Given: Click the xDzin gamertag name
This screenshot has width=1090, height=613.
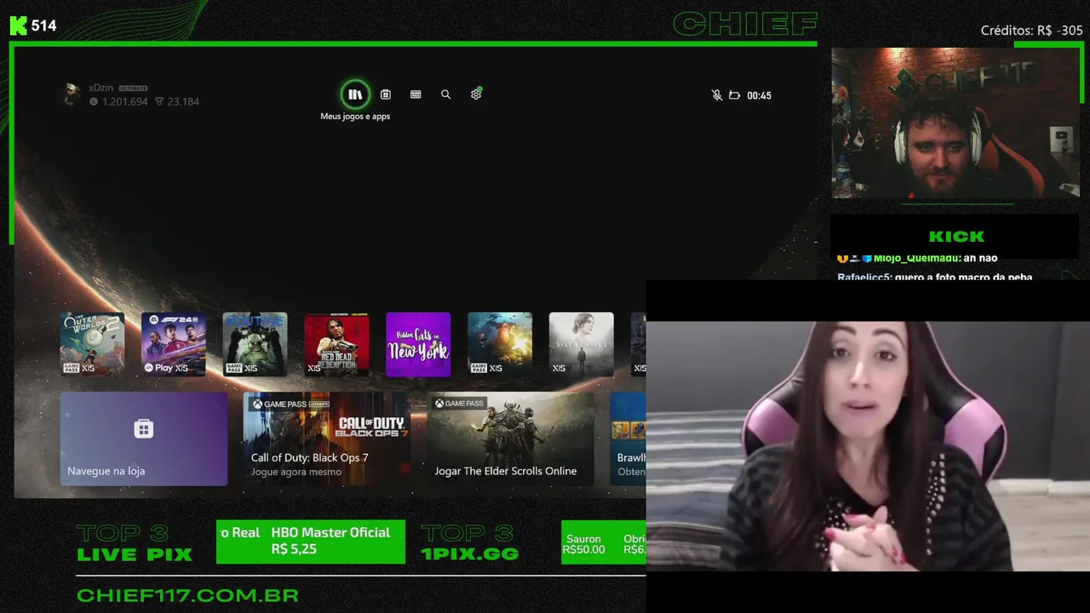Looking at the screenshot, I should click(100, 88).
